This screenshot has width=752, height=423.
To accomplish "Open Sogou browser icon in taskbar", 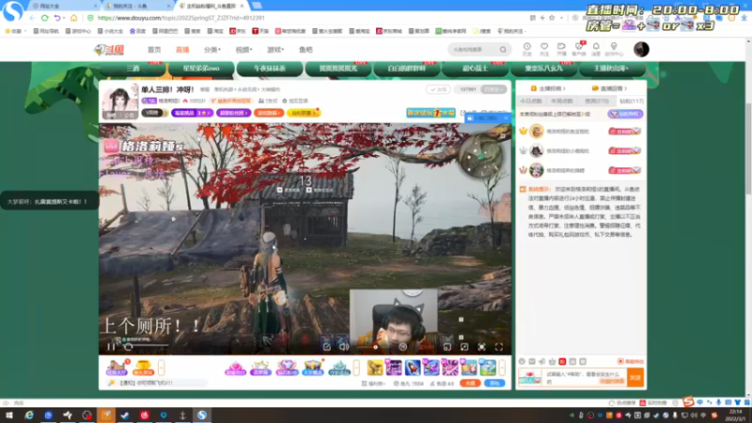I will pos(202,415).
